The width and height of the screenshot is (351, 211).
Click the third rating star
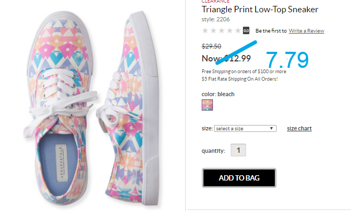pyautogui.click(x=222, y=30)
